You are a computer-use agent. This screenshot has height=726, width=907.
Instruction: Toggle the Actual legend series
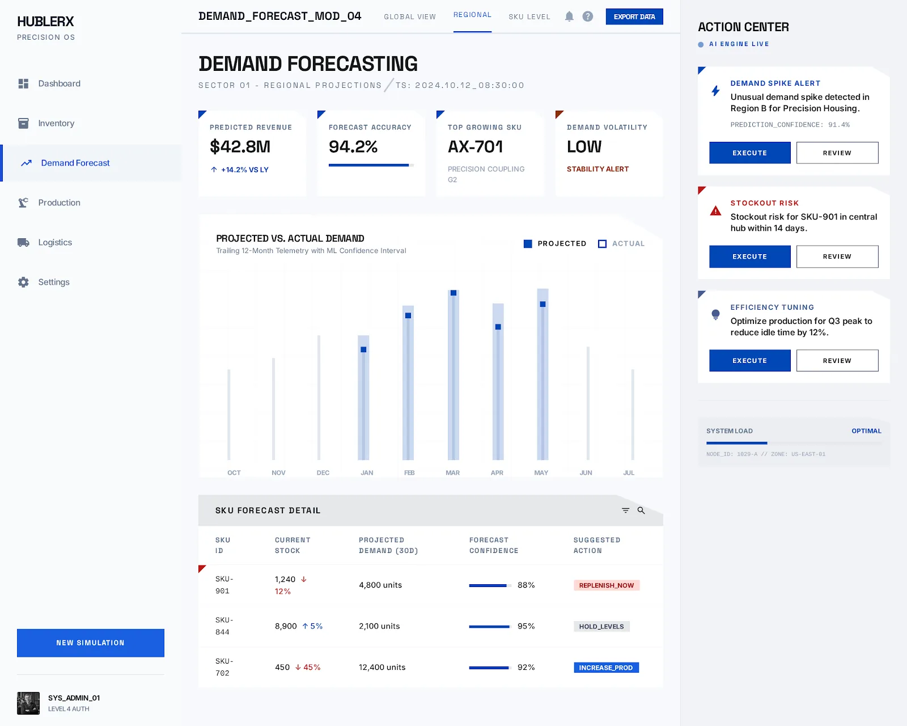621,244
